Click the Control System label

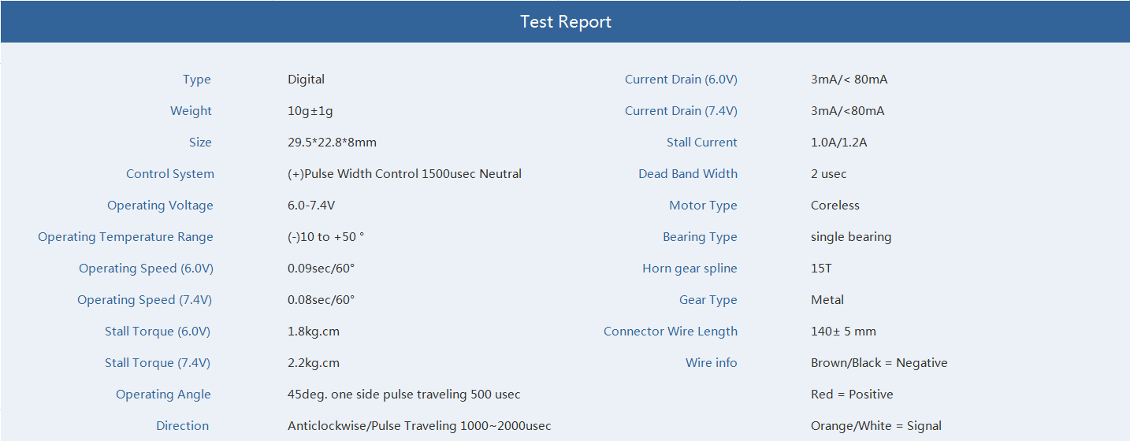(x=170, y=174)
